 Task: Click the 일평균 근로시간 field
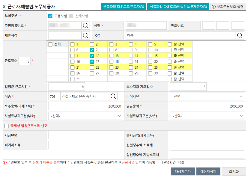(67, 87)
